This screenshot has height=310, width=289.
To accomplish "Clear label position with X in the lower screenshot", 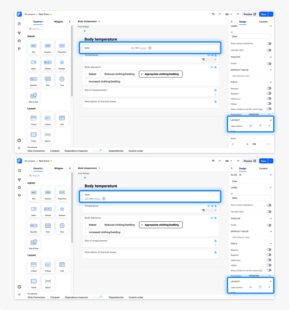I will [269, 287].
